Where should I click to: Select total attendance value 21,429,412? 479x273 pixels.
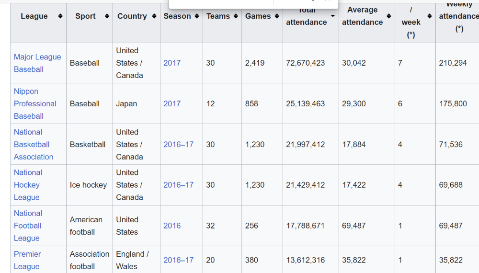[x=306, y=185]
